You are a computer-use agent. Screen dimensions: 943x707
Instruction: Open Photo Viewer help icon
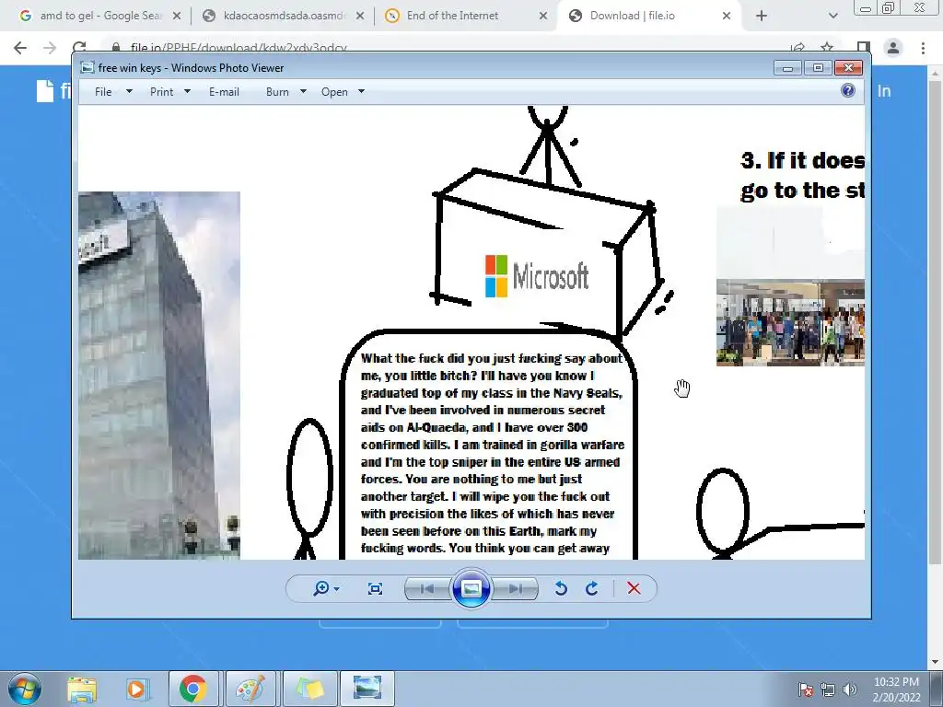click(x=848, y=91)
